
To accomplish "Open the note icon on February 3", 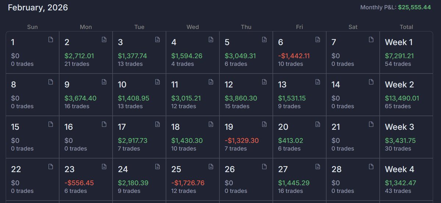I will point(158,40).
